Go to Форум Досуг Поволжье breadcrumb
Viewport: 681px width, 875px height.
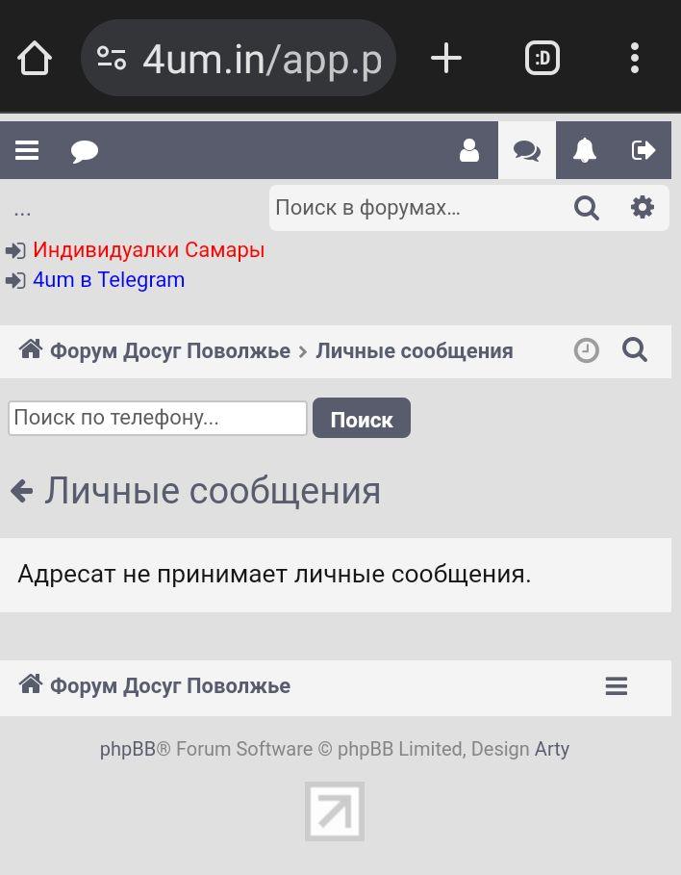point(169,351)
